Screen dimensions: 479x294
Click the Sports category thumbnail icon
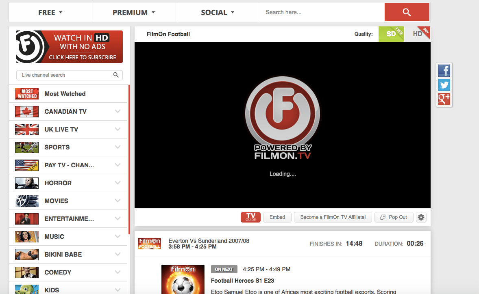(27, 147)
